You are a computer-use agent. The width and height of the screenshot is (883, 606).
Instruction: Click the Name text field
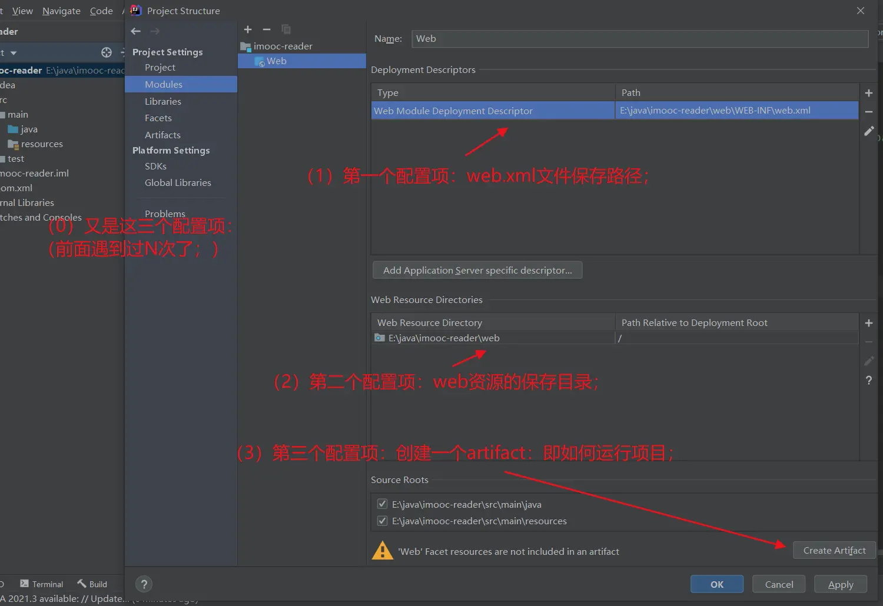coord(639,39)
